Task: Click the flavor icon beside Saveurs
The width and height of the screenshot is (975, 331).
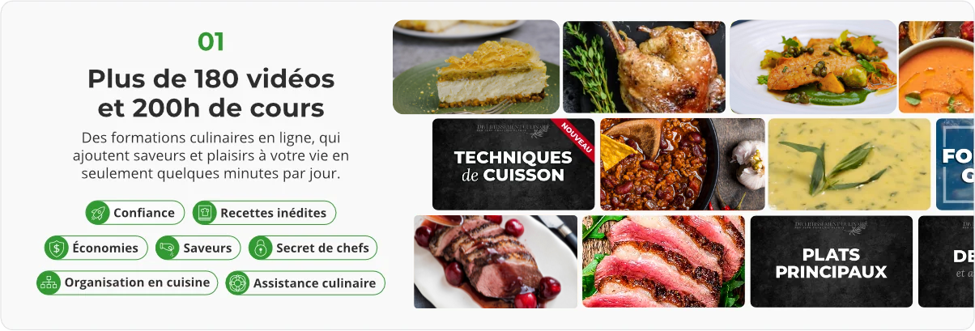Action: tap(168, 248)
